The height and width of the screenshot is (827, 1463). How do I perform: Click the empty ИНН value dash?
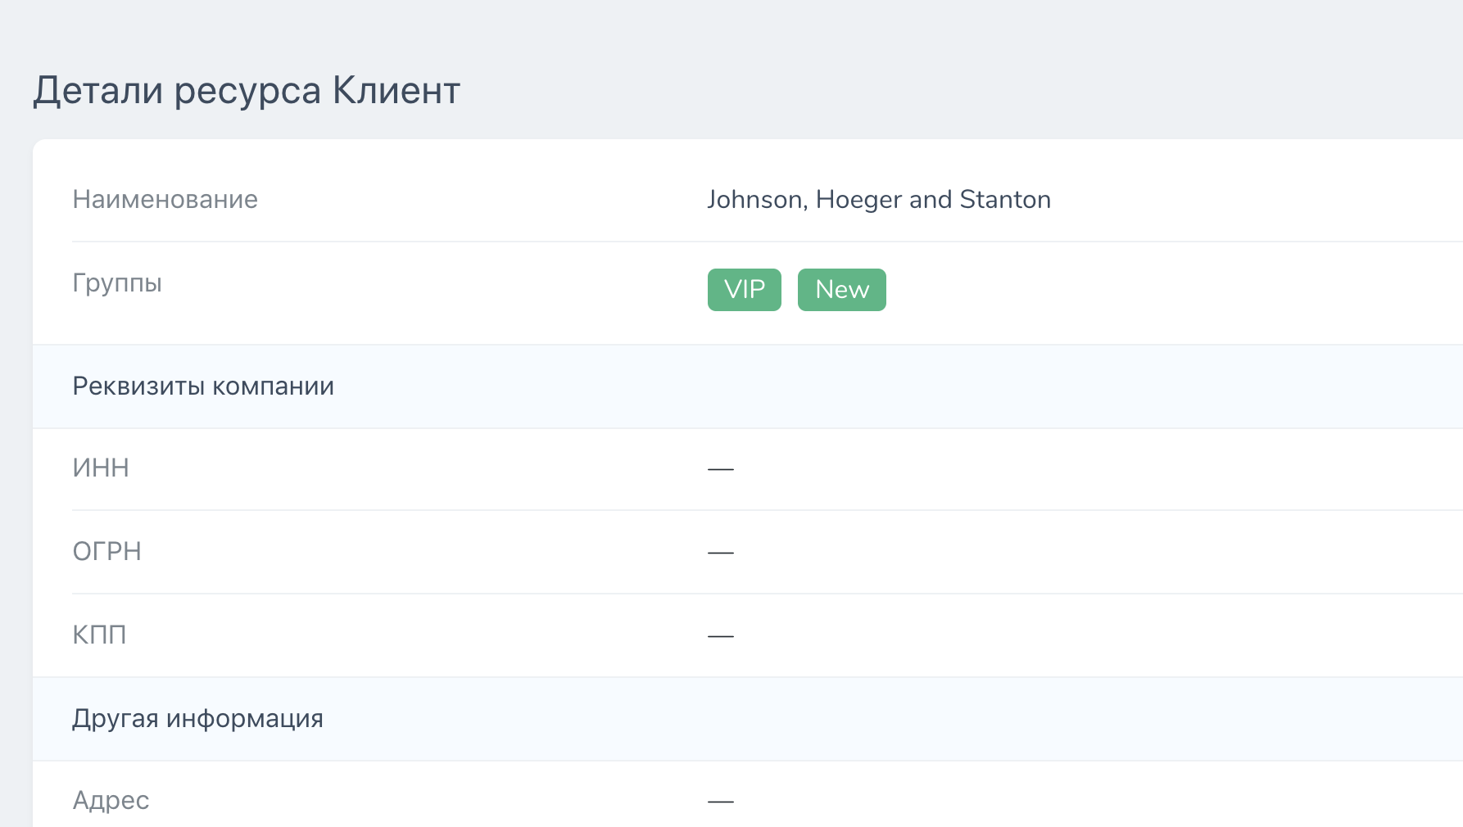tap(721, 469)
